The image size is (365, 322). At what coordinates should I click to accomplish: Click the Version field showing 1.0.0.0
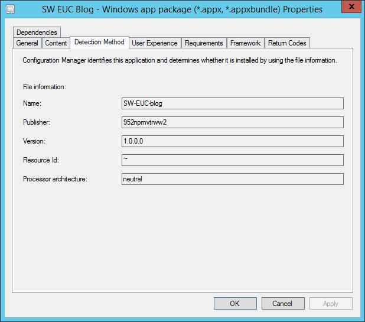pos(232,141)
